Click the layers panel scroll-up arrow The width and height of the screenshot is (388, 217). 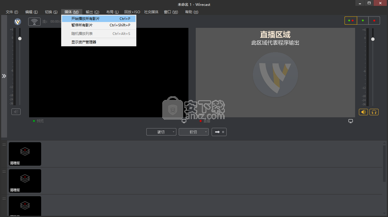click(384, 143)
